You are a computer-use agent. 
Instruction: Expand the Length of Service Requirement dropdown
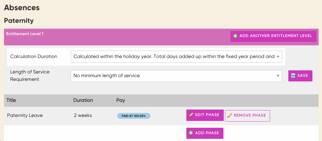coord(176,76)
